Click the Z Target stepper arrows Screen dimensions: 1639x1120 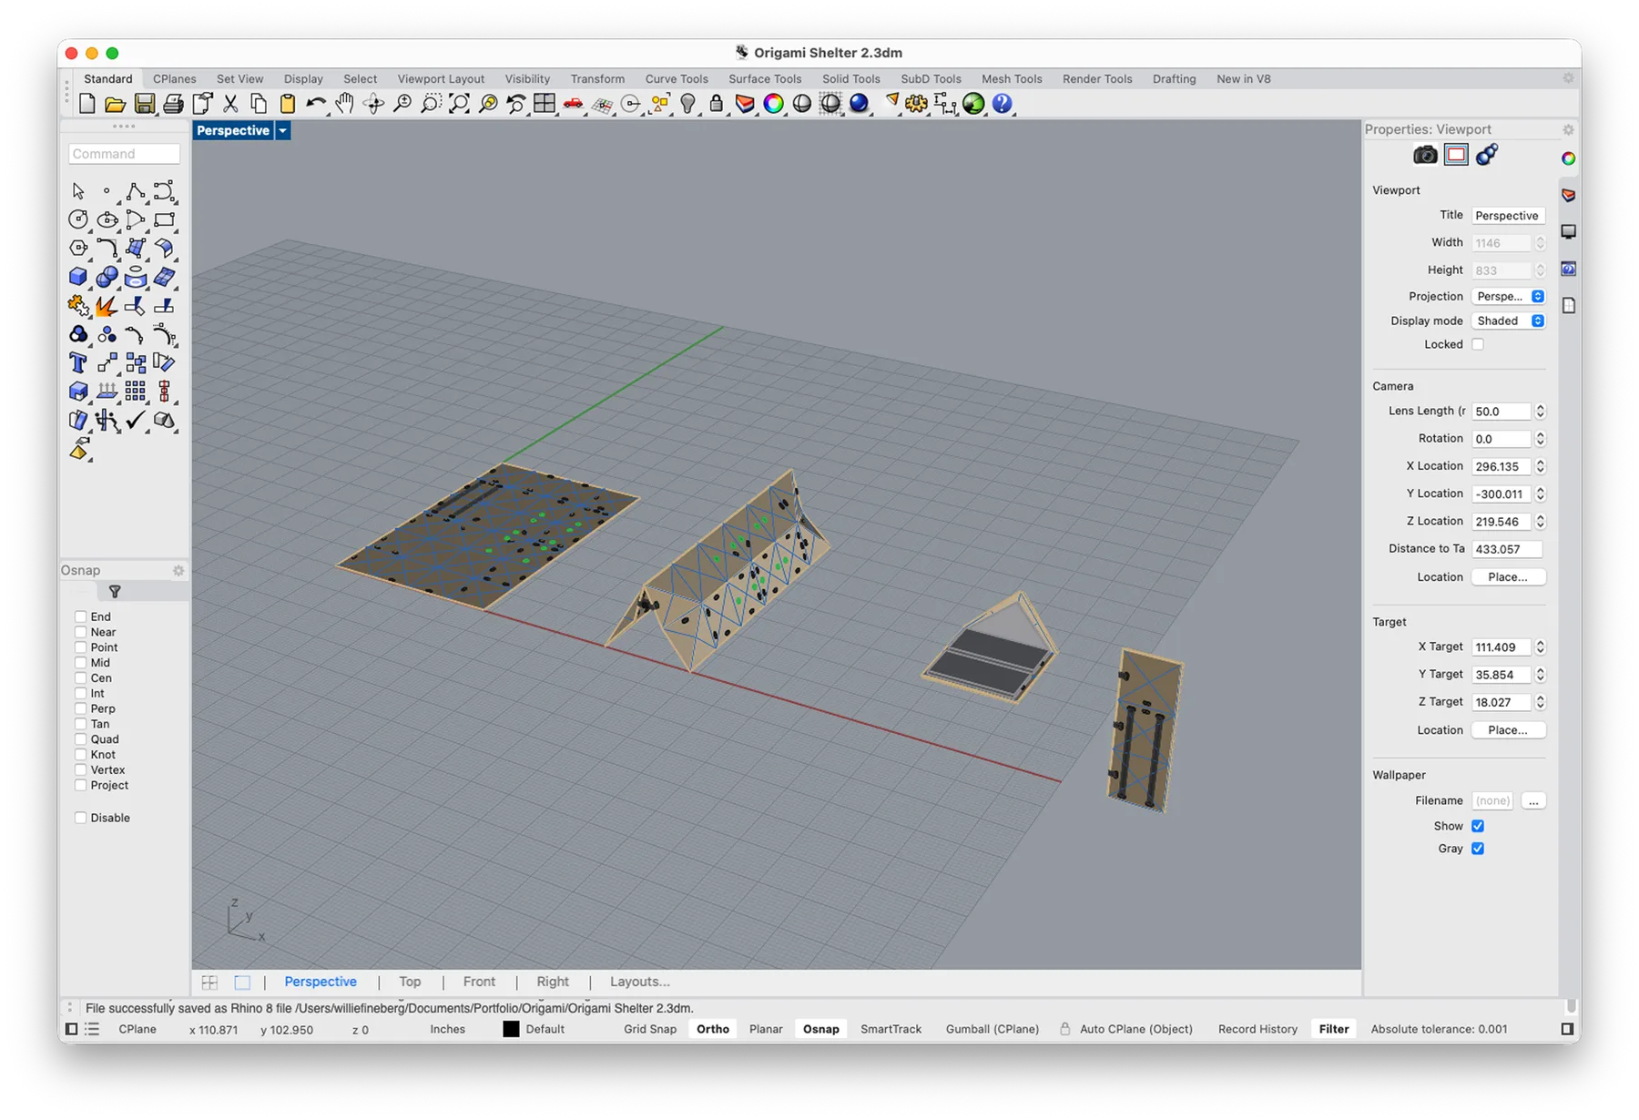[x=1541, y=702]
